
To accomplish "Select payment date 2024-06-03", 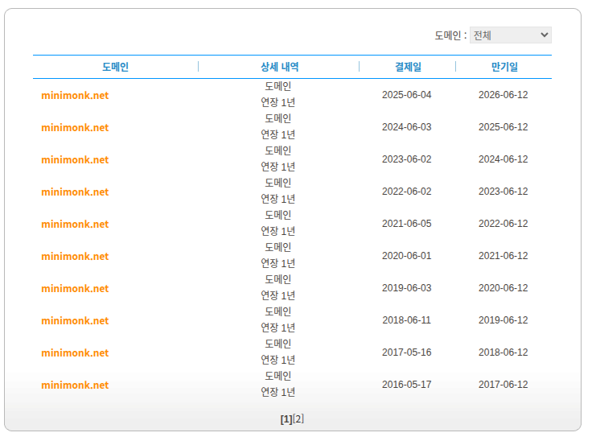I will tap(407, 127).
